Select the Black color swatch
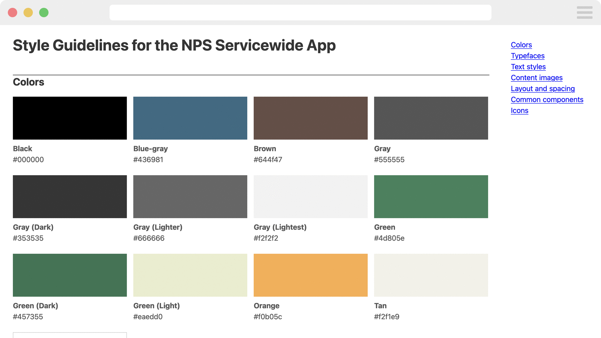This screenshot has width=601, height=338. pos(70,118)
